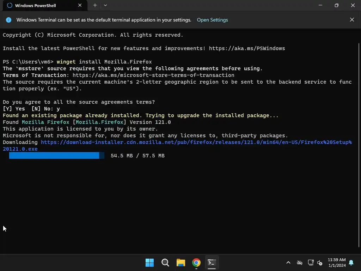Open the notifications bell icon
The image size is (361, 271).
(351, 263)
